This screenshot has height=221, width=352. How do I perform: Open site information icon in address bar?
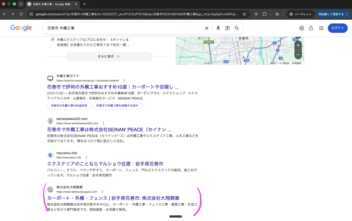[x=31, y=14]
